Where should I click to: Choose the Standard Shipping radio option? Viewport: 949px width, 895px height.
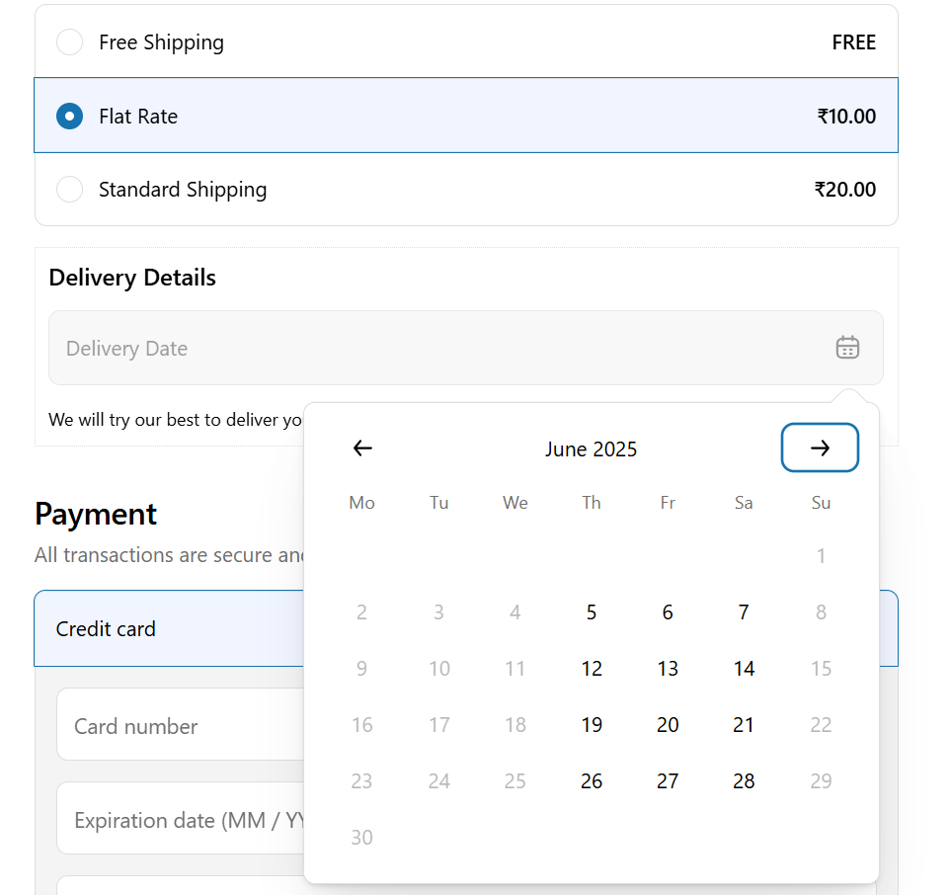pyautogui.click(x=69, y=189)
